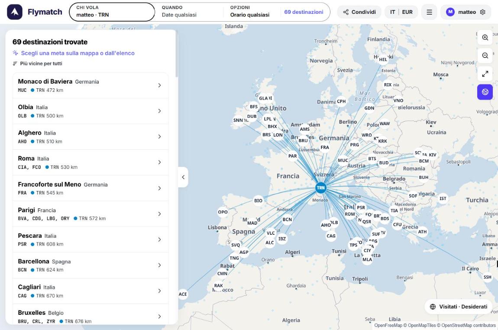This screenshot has height=330, width=498.
Task: Switch language with IT selector
Action: 393,12
